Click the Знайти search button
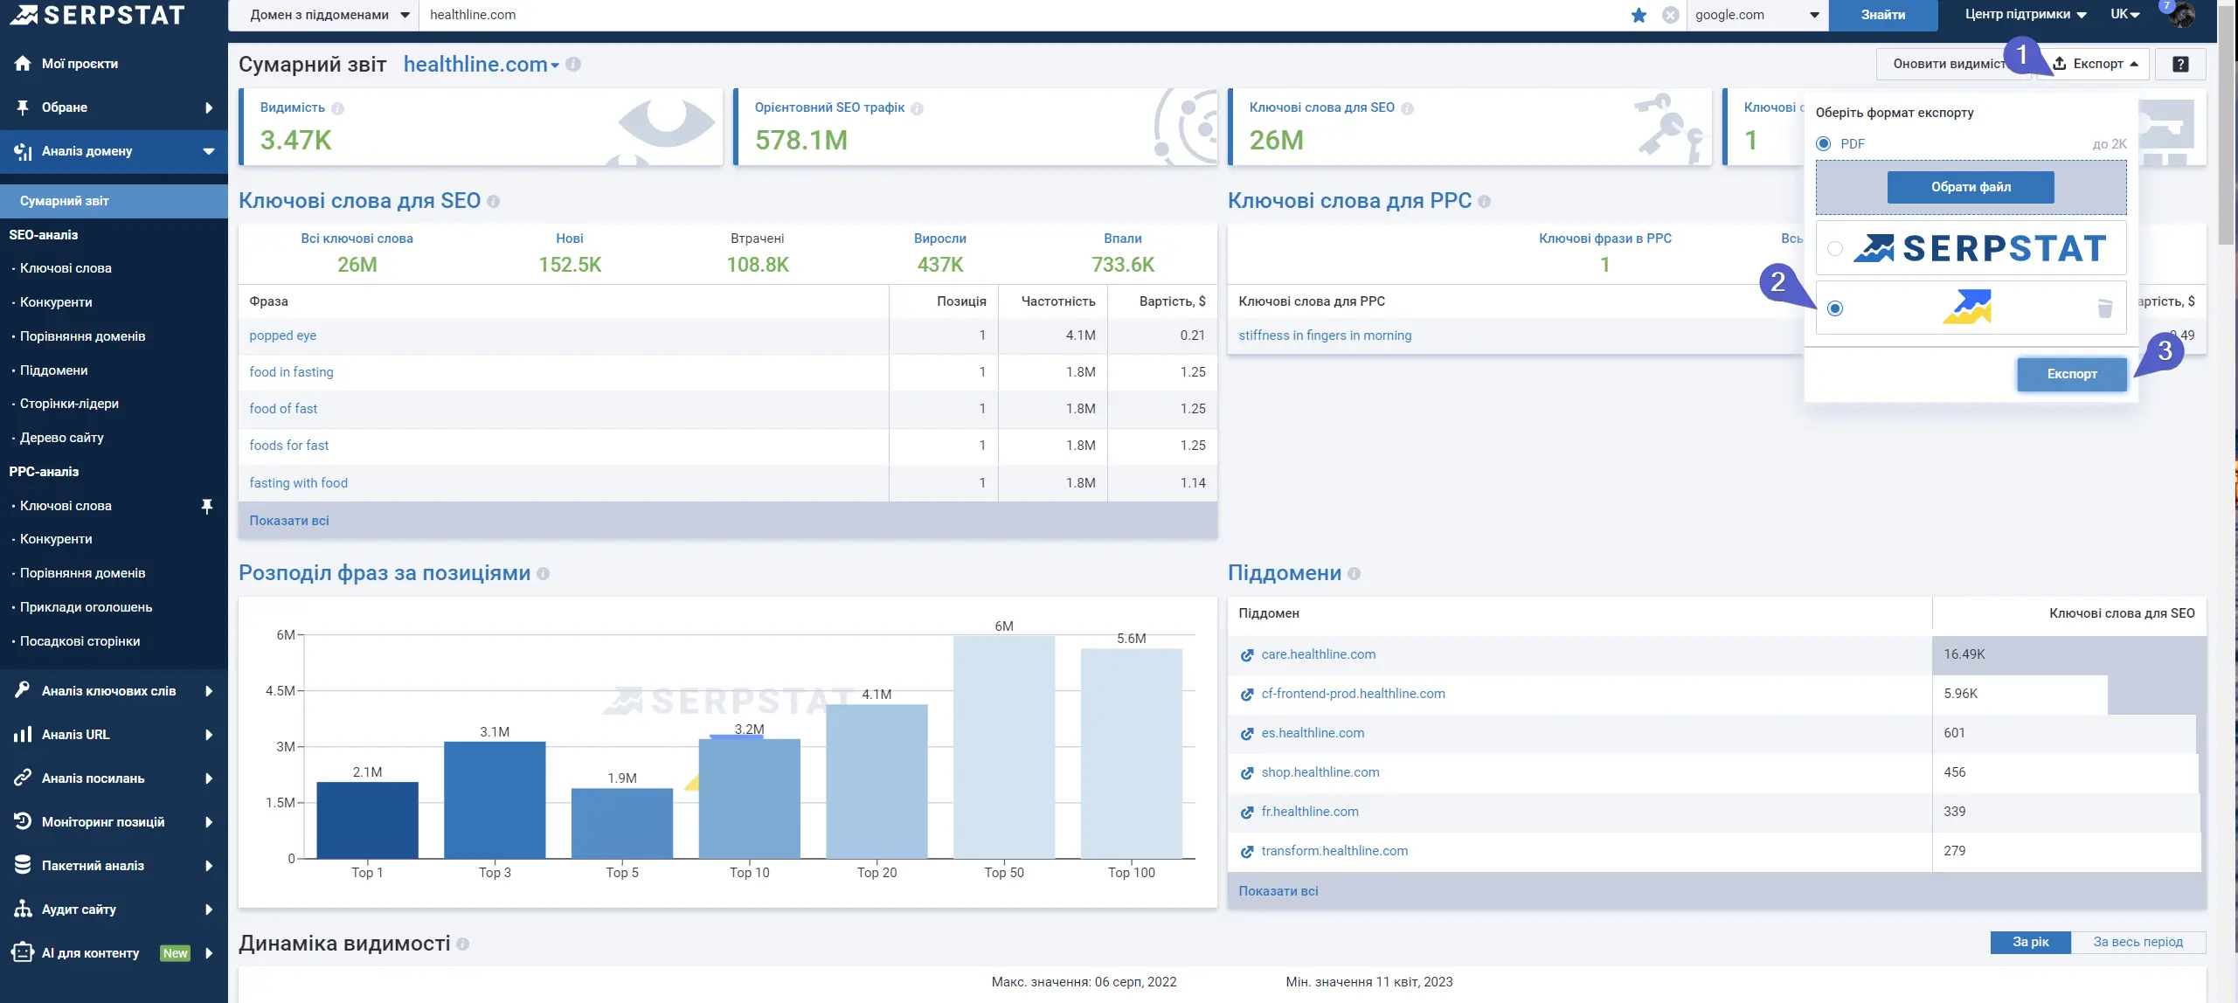 point(1883,15)
